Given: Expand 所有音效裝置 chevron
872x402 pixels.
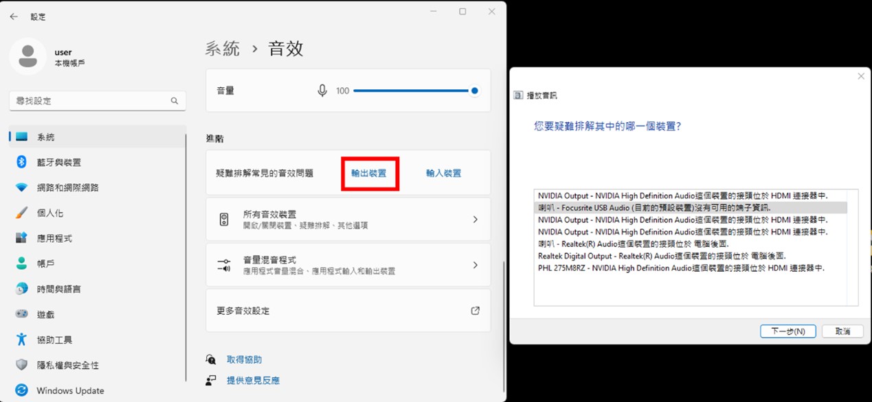Looking at the screenshot, I should click(475, 220).
